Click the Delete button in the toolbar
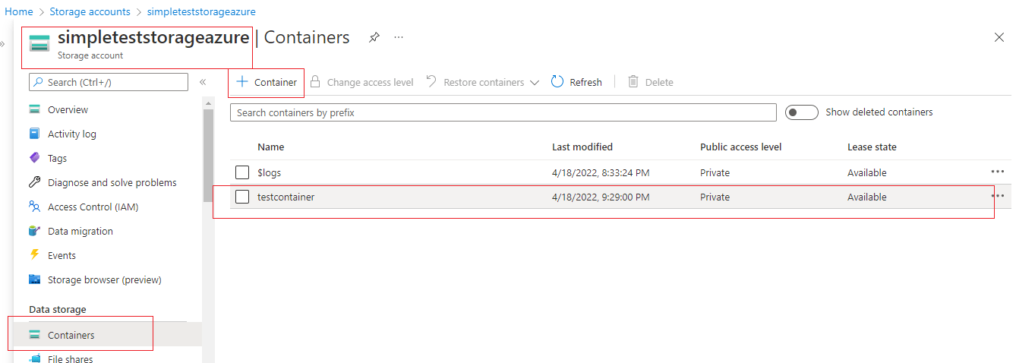The width and height of the screenshot is (1016, 363). pyautogui.click(x=651, y=82)
